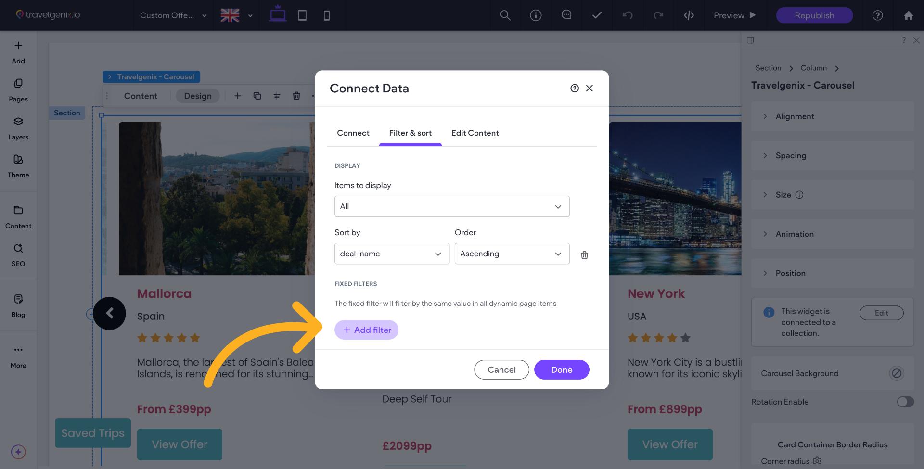Toggle the Rotation Enable switch

point(905,402)
